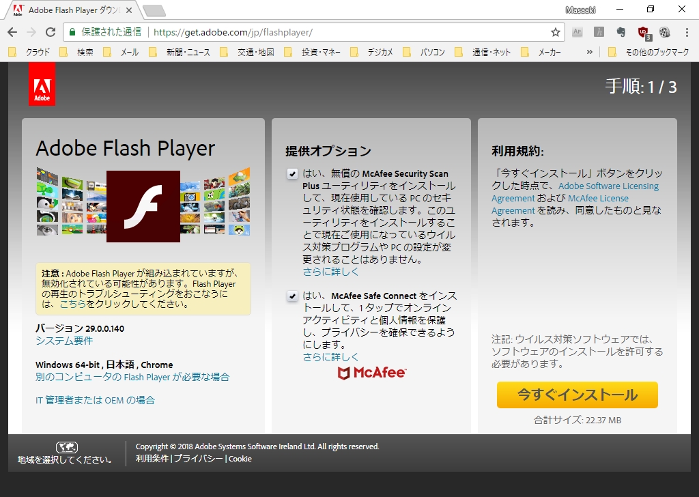The image size is (699, 497).
Task: Open その他のブックマーク folder
Action: click(x=648, y=52)
